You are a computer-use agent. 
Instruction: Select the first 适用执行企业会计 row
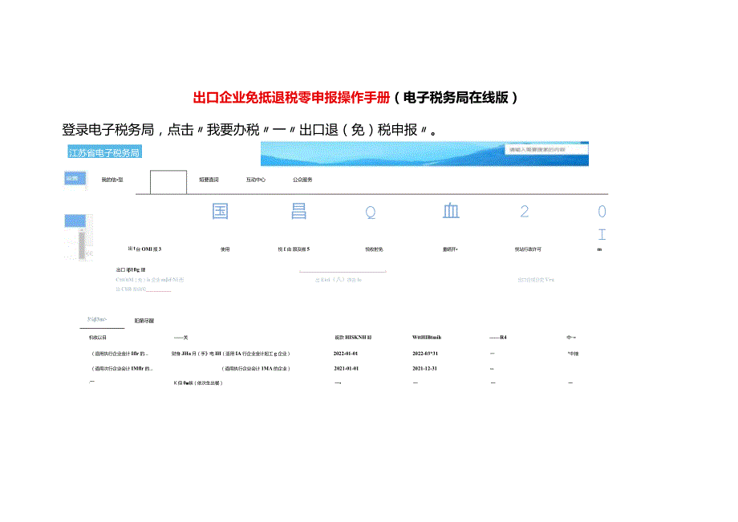(120, 354)
